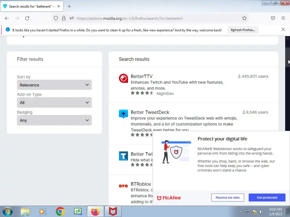Image resolution: width=290 pixels, height=217 pixels.
Task: Open the BetterTTV add-on title link
Action: (142, 76)
